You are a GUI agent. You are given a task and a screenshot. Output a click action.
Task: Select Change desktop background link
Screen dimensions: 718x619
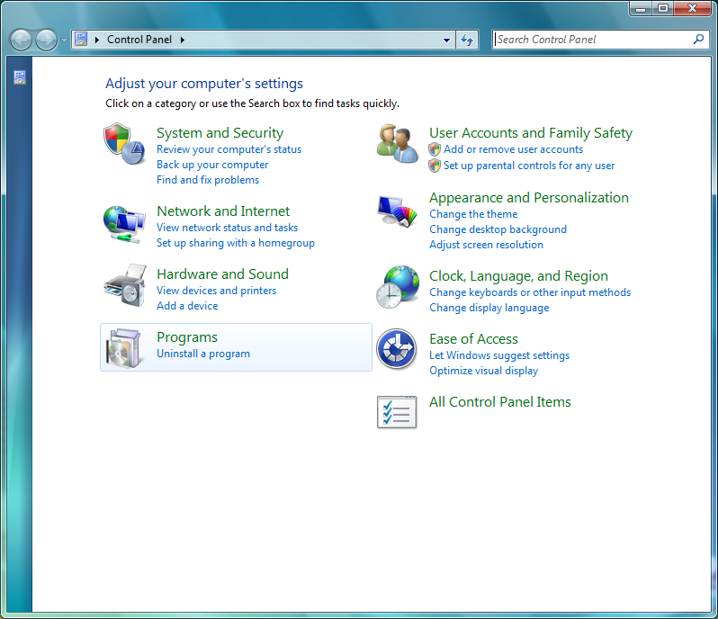click(x=498, y=229)
